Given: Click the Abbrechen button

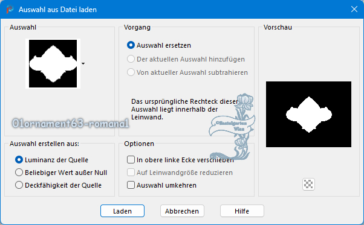Looking at the screenshot, I should tap(182, 211).
